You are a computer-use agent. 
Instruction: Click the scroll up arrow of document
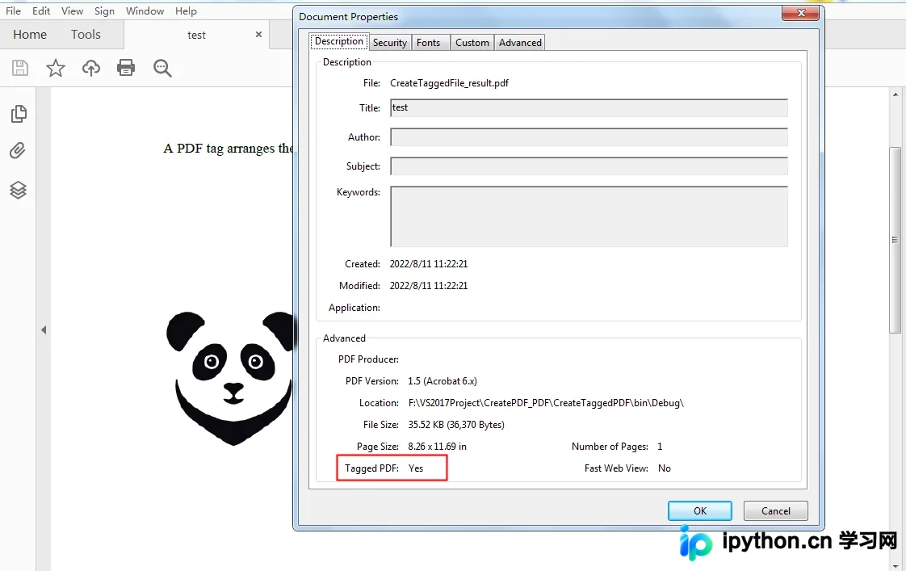click(896, 94)
